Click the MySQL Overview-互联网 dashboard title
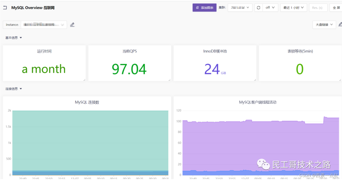The width and height of the screenshot is (342, 180). 33,8
